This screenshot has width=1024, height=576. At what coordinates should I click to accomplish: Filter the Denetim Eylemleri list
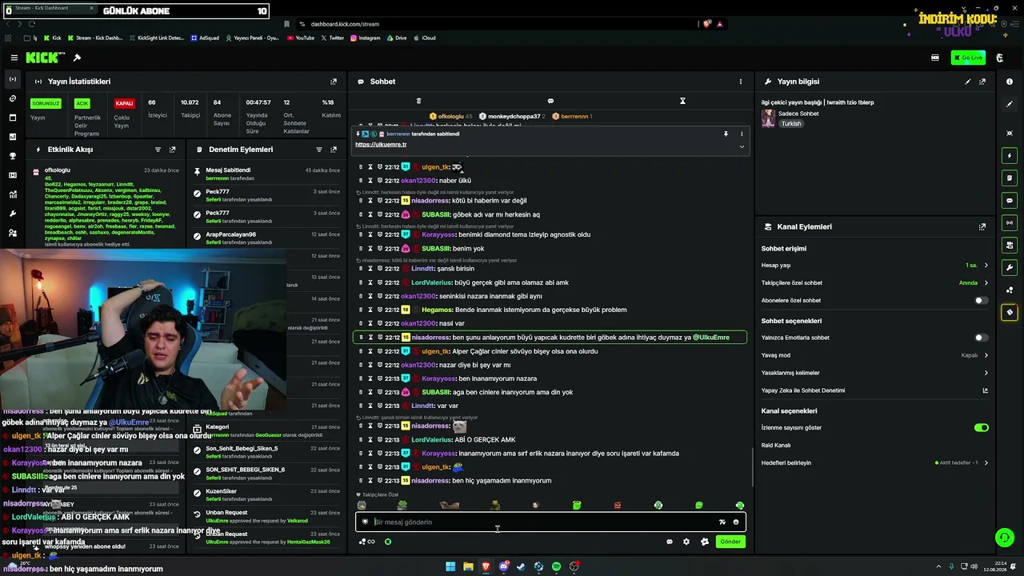click(x=319, y=150)
